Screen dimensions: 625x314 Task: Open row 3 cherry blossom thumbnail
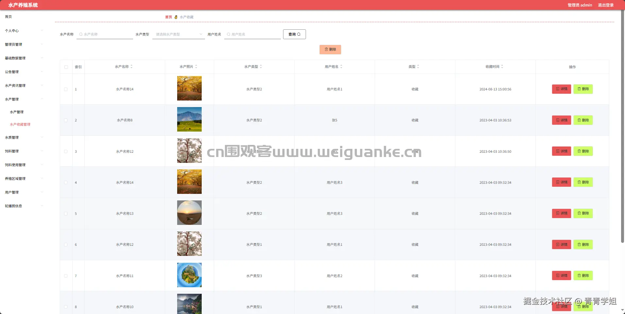189,150
